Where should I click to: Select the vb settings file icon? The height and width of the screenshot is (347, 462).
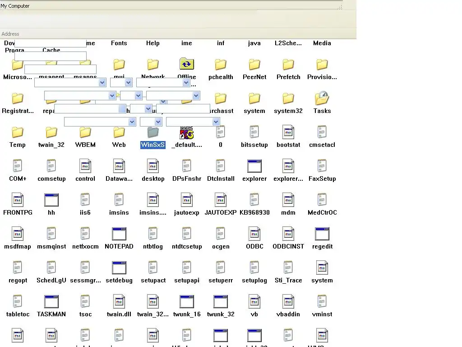(254, 301)
